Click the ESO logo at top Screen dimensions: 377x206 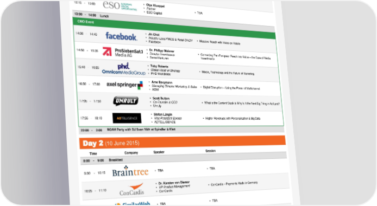tap(120, 6)
